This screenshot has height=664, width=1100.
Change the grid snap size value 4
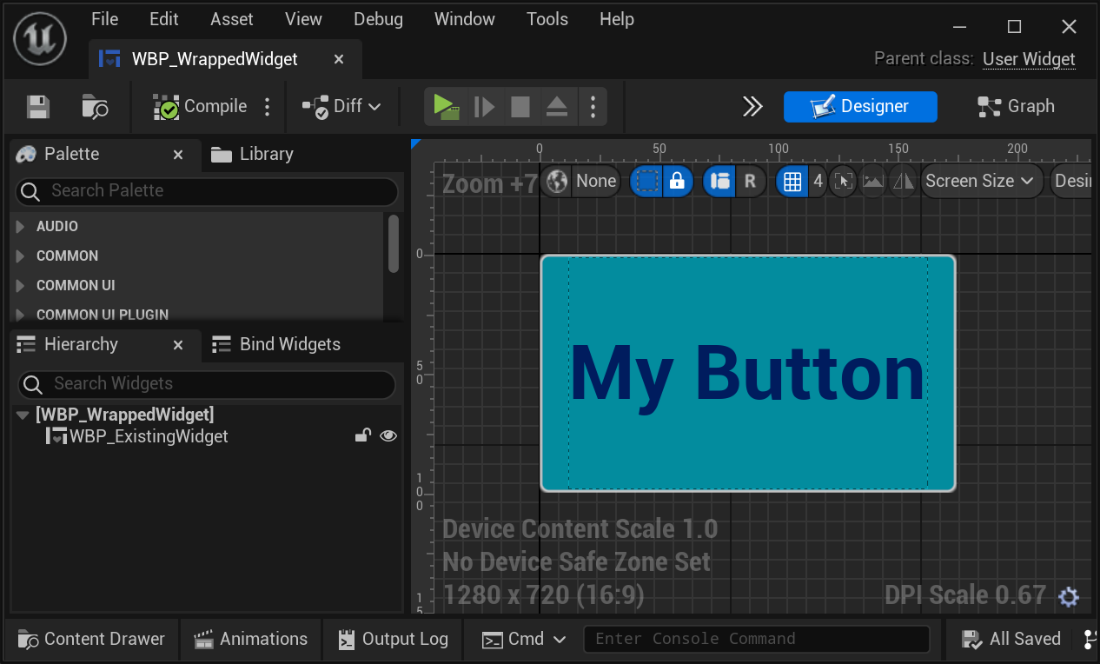[818, 181]
